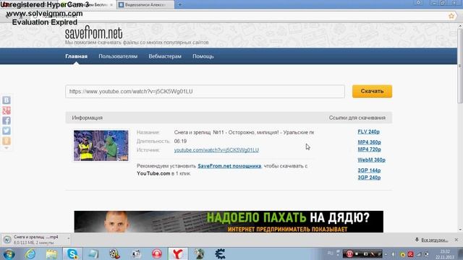Click the taskbar clock

[445, 254]
